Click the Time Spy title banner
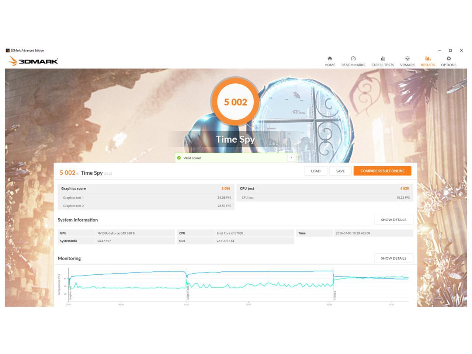This screenshot has height=354, width=472. point(235,139)
